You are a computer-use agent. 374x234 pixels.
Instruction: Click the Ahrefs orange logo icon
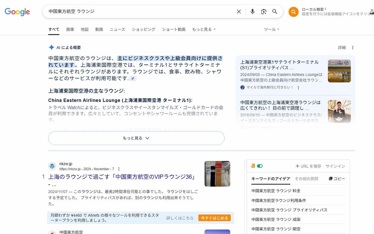[x=253, y=166]
